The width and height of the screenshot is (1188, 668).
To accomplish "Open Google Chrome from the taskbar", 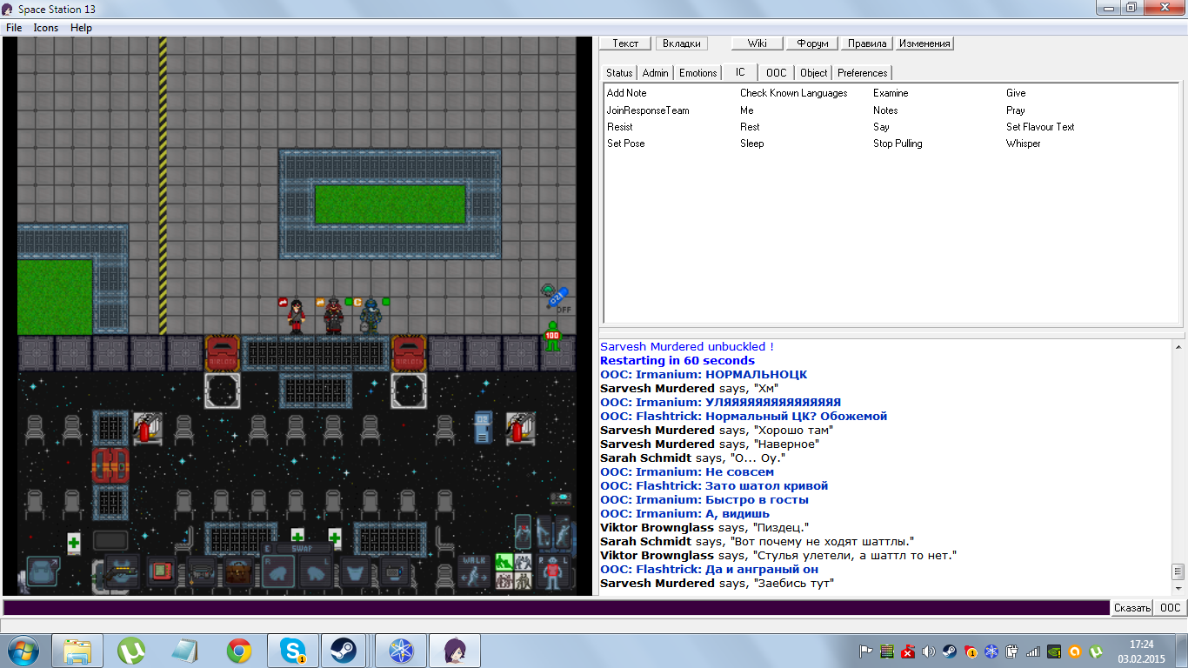I will [239, 651].
